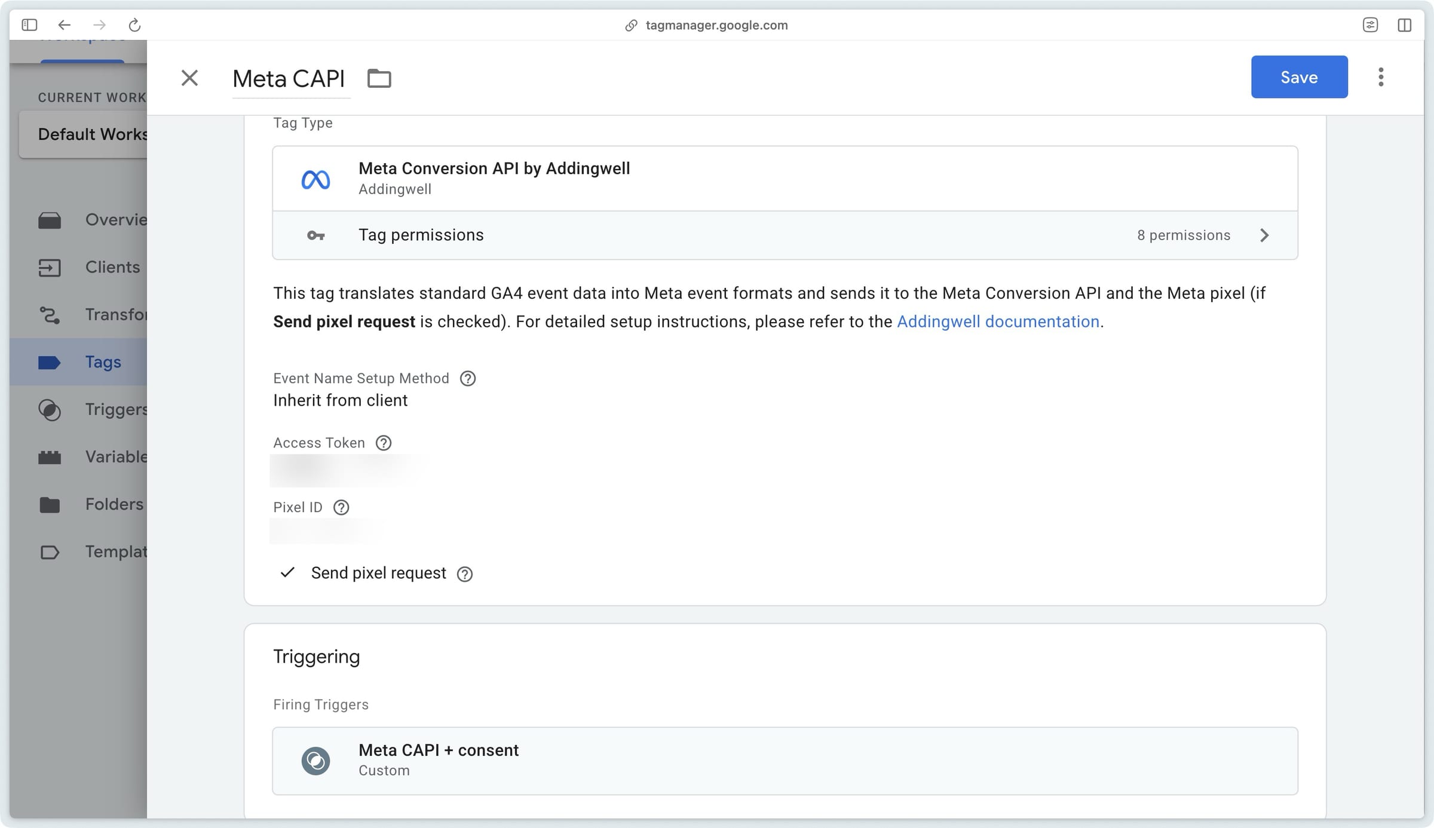Show help for Pixel ID
The image size is (1434, 828).
(341, 508)
